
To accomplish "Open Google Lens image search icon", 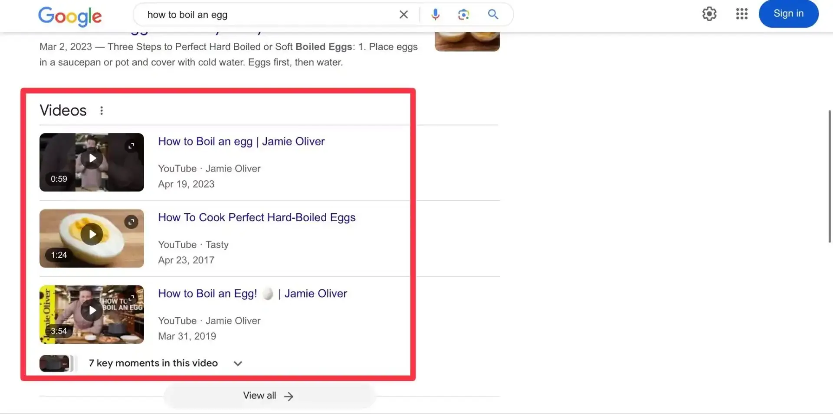I will click(463, 15).
